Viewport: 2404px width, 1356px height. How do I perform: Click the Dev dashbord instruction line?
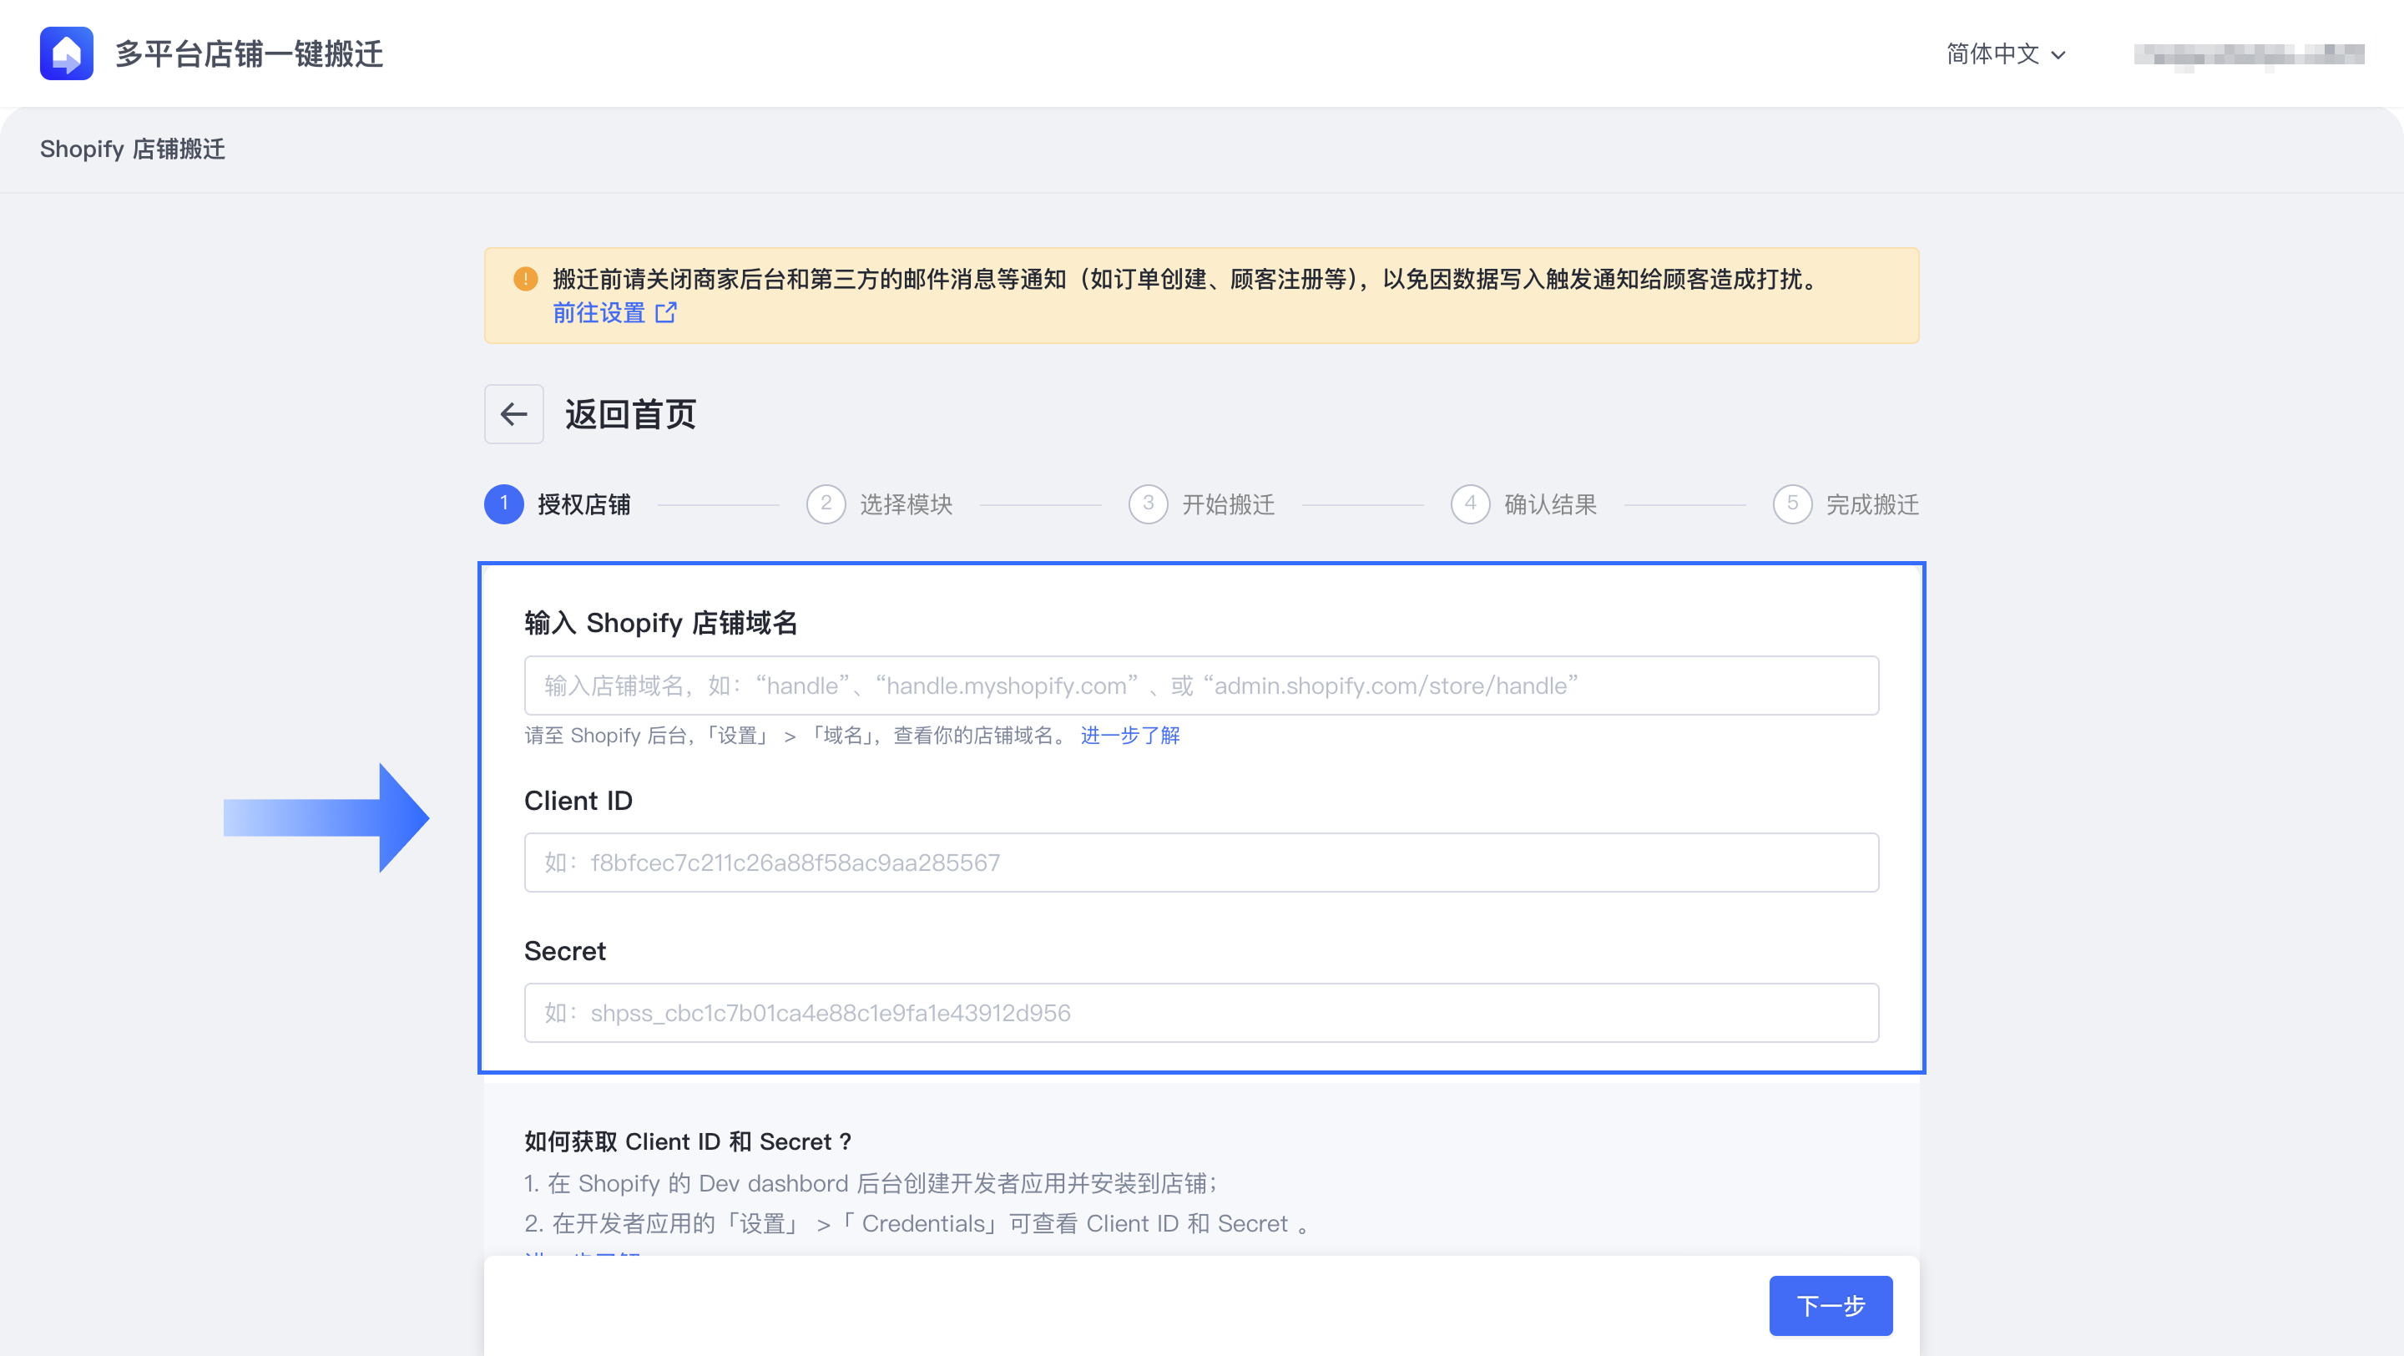click(x=871, y=1183)
